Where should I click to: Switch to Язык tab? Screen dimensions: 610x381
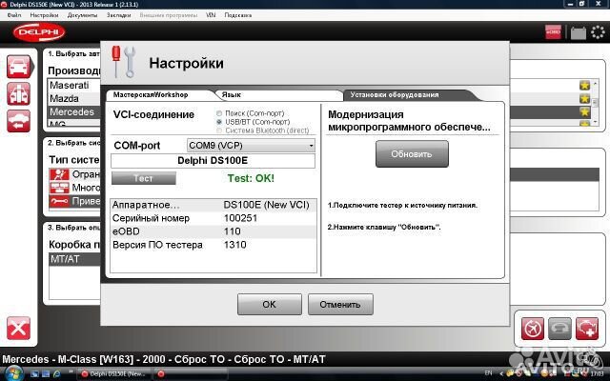231,95
